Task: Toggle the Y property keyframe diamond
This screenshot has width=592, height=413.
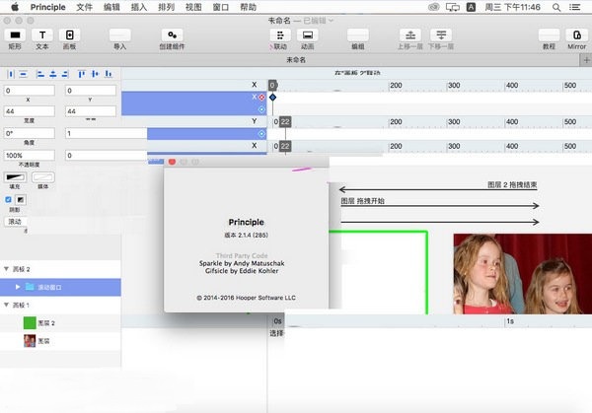Action: point(261,133)
